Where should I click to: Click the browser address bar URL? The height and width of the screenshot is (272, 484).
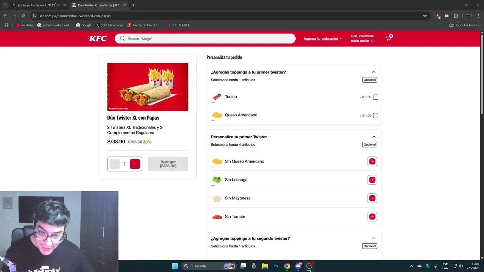pos(75,16)
